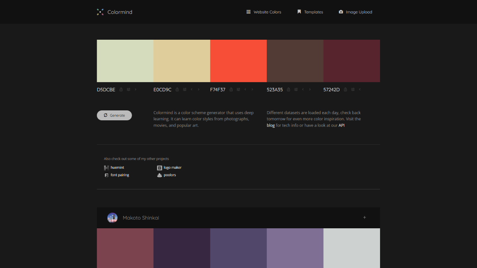Click the camera icon beside Image Upload

coord(341,12)
